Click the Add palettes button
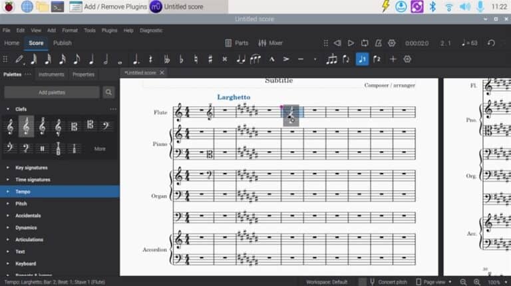The width and height of the screenshot is (511, 286). click(x=52, y=92)
